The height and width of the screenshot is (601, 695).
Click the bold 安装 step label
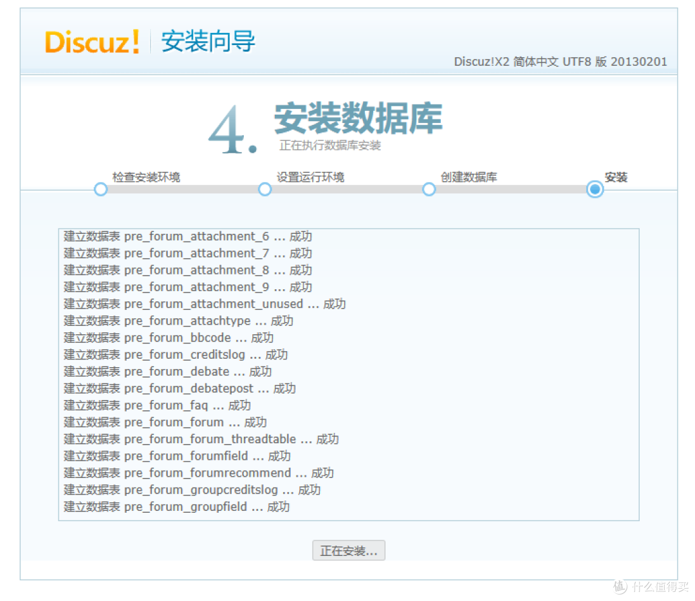click(x=616, y=177)
